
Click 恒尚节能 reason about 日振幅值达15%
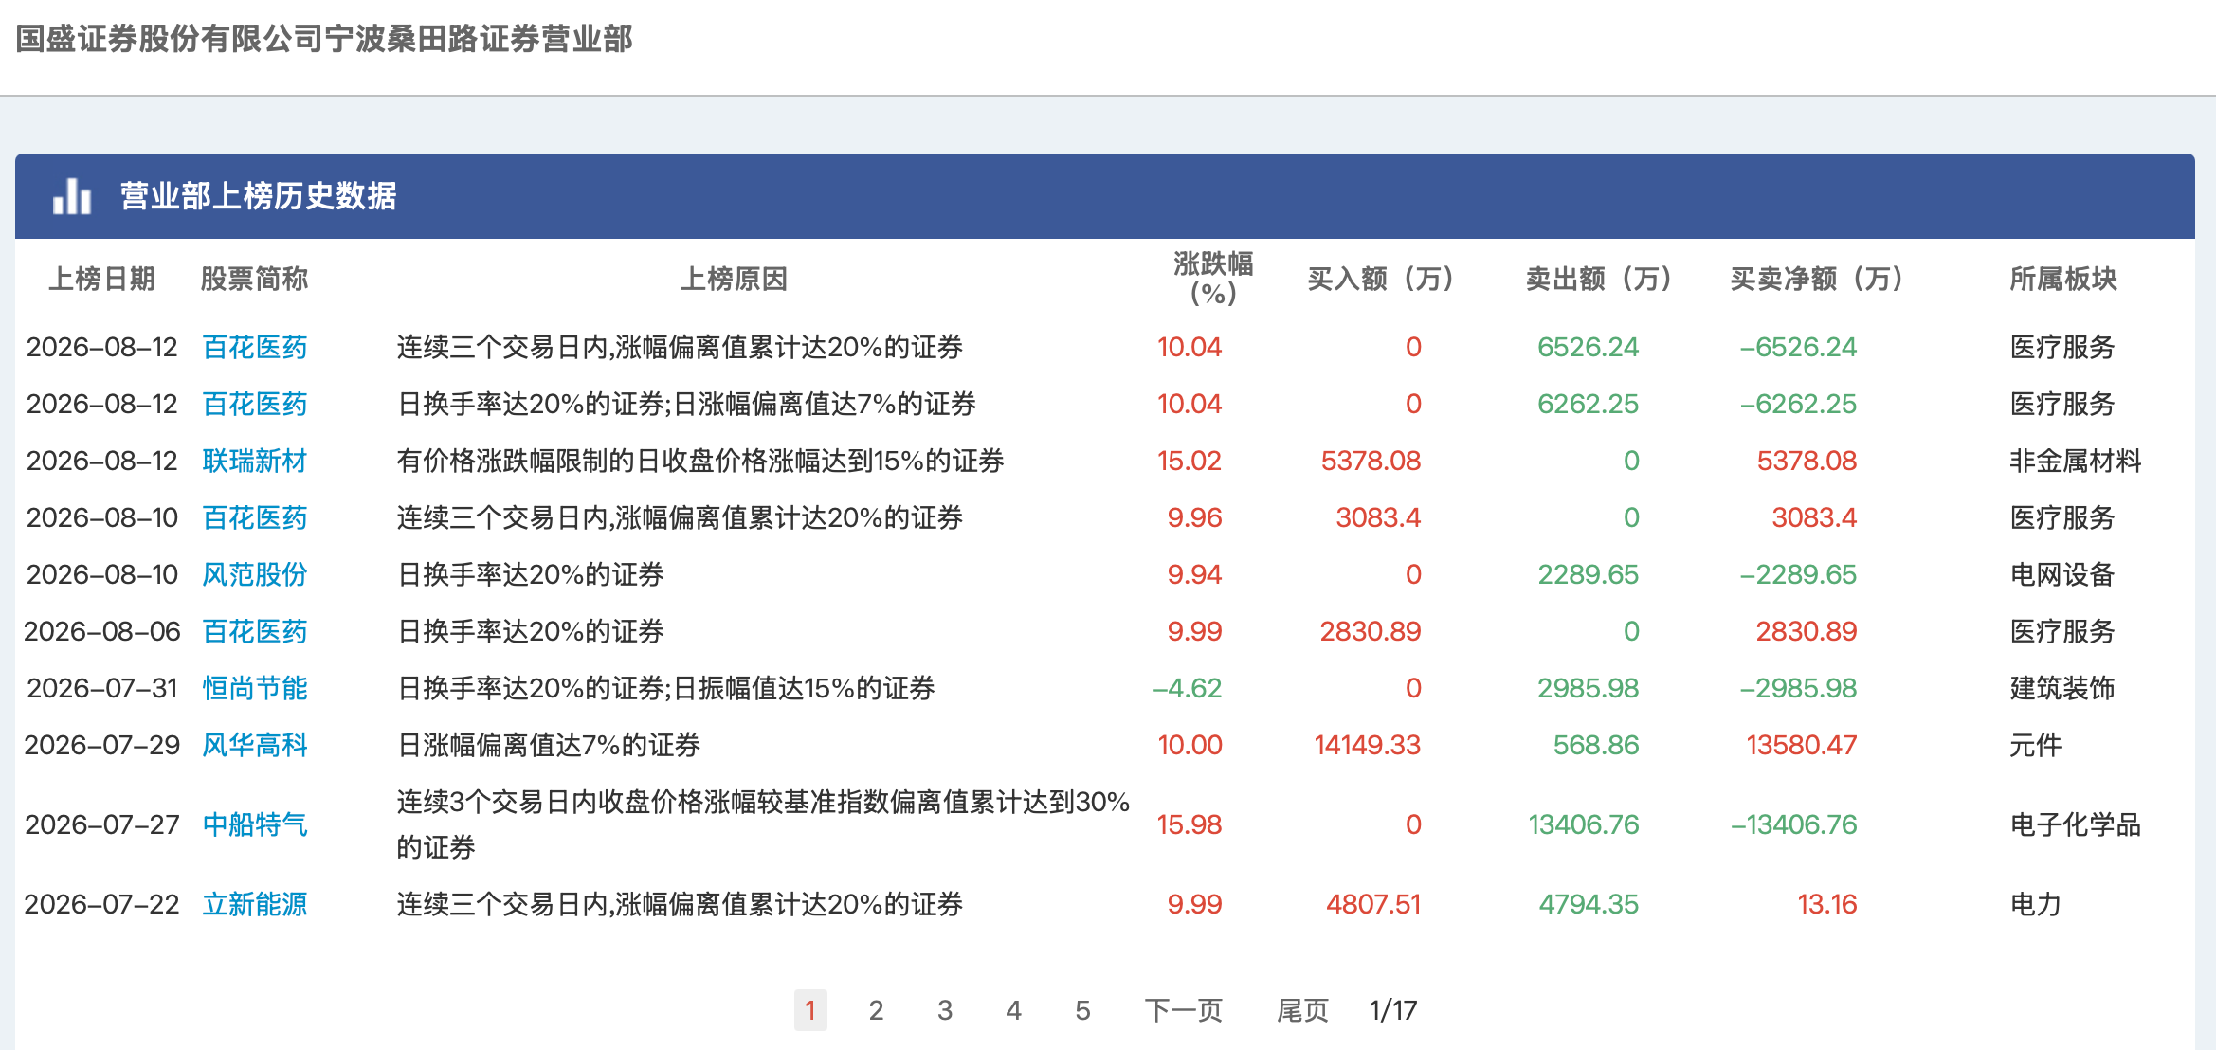click(665, 688)
